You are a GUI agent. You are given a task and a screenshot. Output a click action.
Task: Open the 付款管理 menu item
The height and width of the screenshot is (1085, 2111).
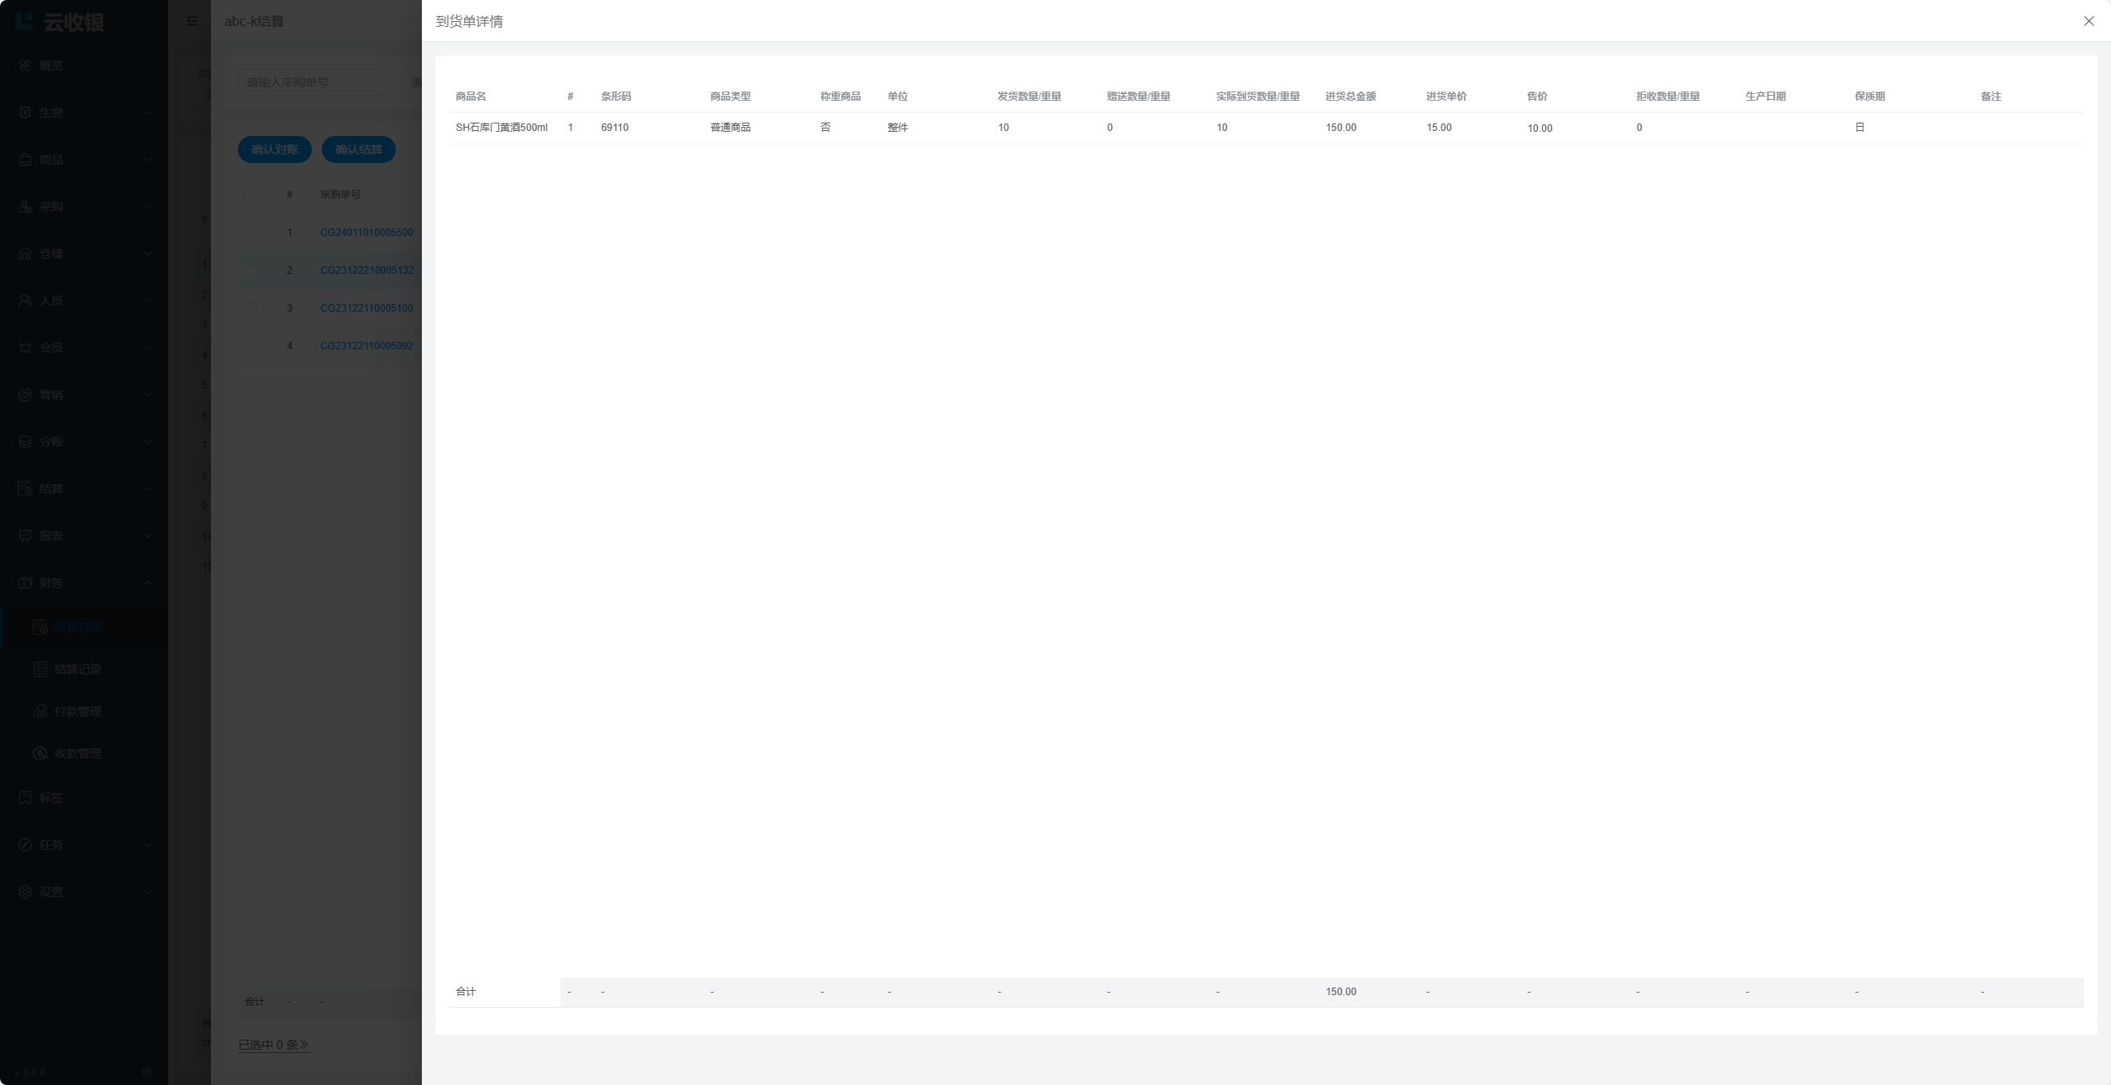pos(77,711)
